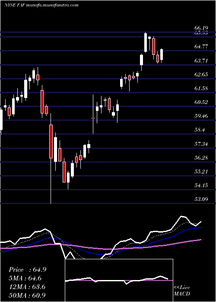Click the 60.52 price axis label
This screenshot has width=216, height=302.
[201, 102]
